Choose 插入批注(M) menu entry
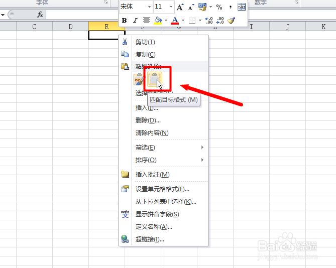The image size is (336, 268). pyautogui.click(x=164, y=175)
